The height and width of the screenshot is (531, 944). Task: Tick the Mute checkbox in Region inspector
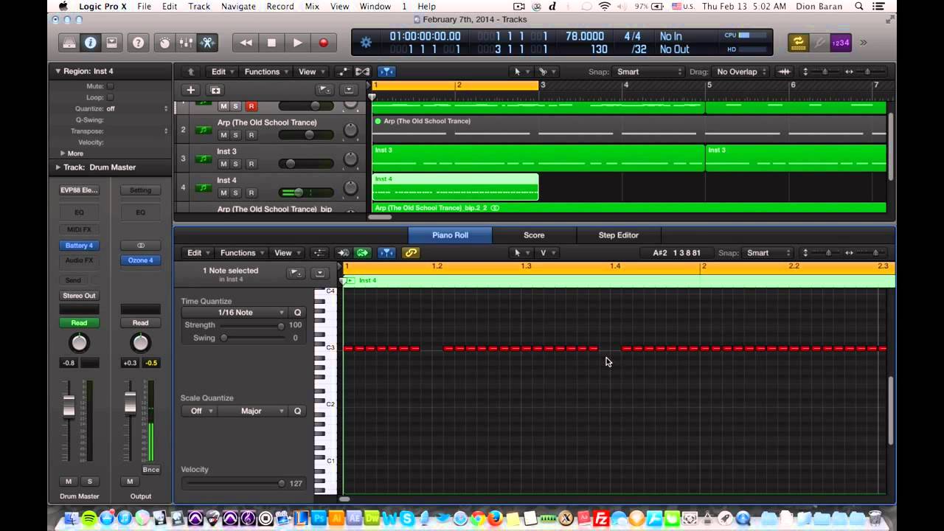coord(110,86)
